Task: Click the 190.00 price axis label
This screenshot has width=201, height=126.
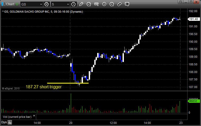Action: click(x=193, y=42)
